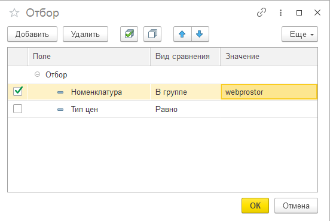
Task: Select the Отбор root row
Action: (x=163, y=74)
